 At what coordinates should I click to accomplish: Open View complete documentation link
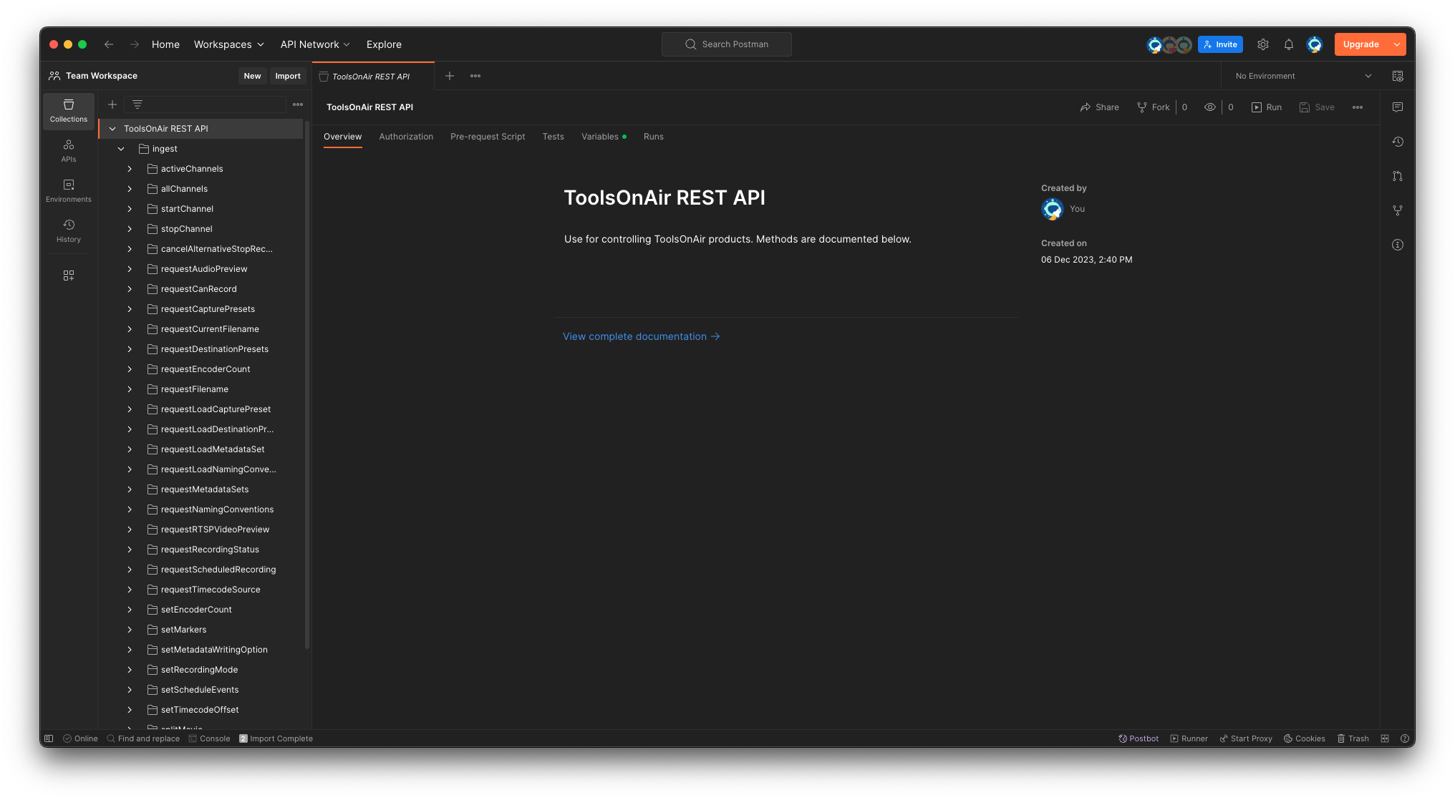tap(642, 336)
